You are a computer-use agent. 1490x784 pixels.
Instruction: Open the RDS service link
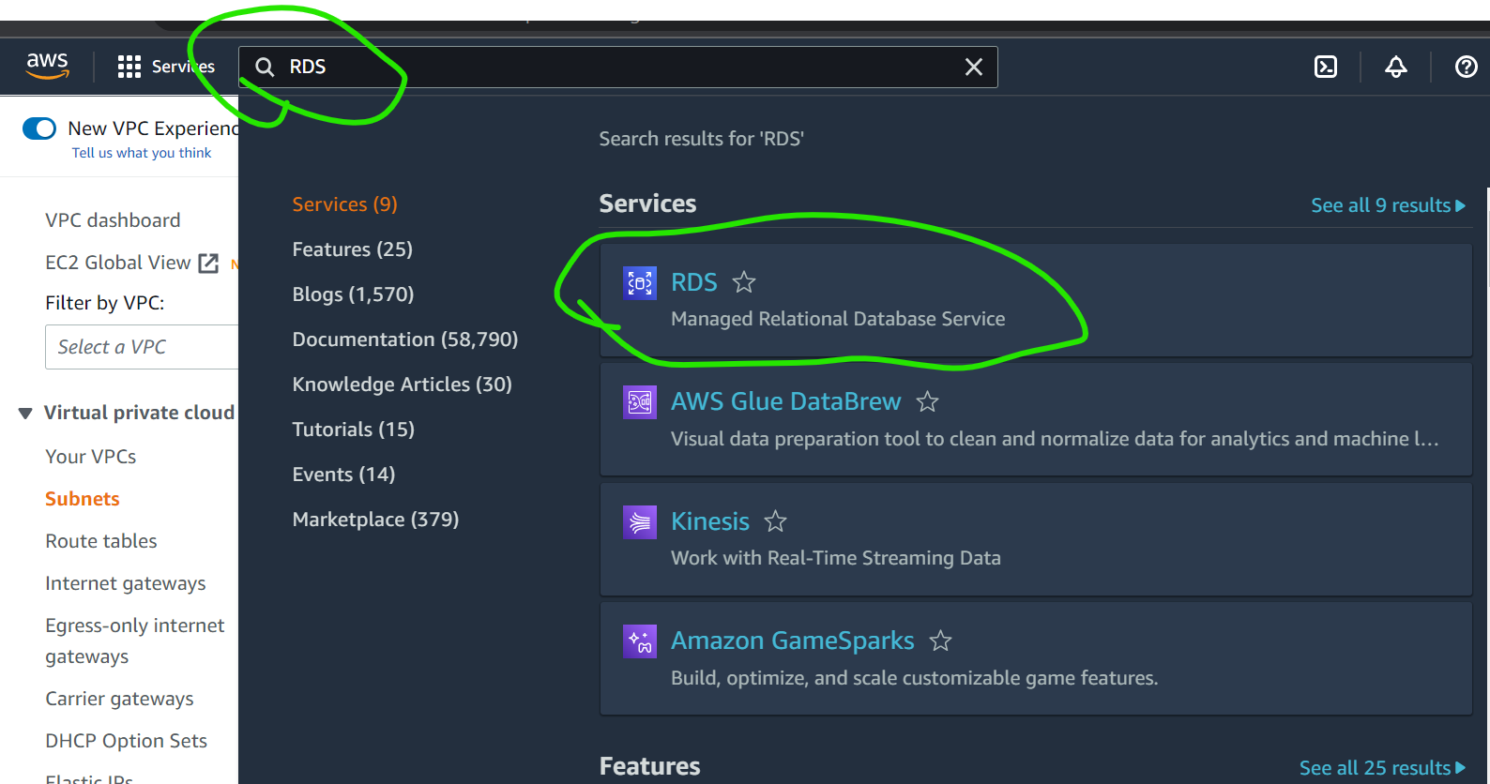coord(693,282)
